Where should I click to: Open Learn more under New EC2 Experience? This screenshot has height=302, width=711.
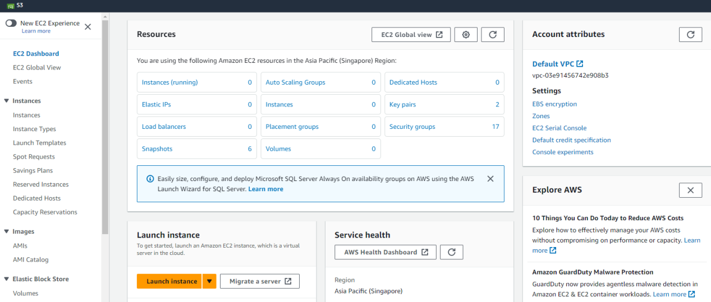(x=36, y=31)
